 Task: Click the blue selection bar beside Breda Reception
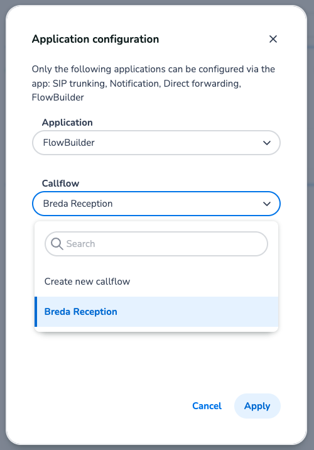(36, 312)
